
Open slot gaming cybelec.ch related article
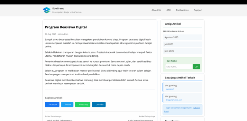pos(182,87)
